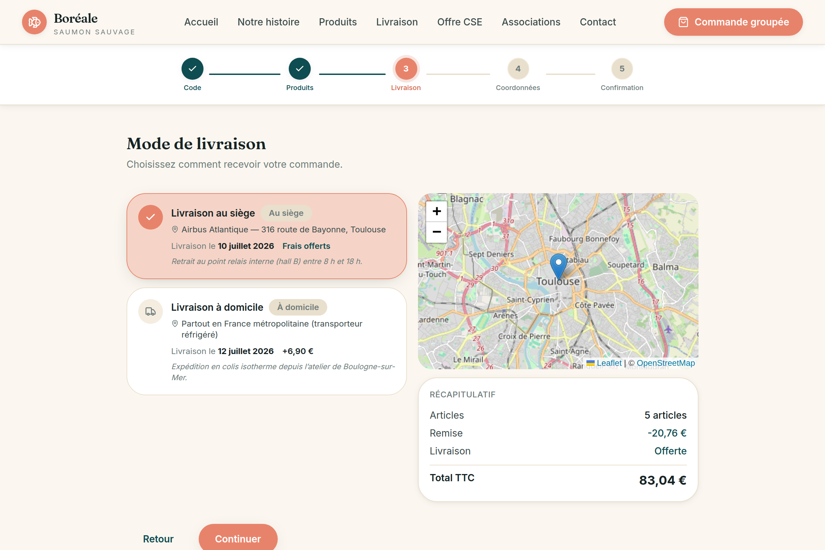Select the Livraison à domicile option
The width and height of the screenshot is (825, 550).
coord(267,341)
